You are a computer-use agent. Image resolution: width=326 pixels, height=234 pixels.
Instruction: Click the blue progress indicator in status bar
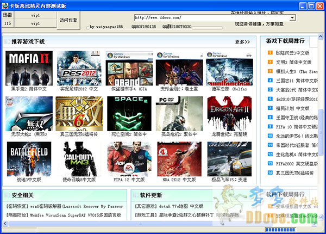click(280, 230)
